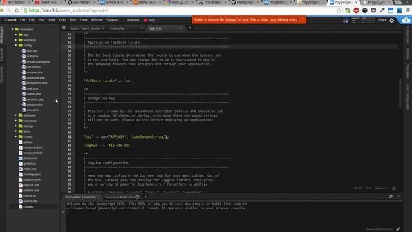Click the Cloud9 cloud logo button
Image resolution: width=412 pixels, height=232 pixels.
406,20
